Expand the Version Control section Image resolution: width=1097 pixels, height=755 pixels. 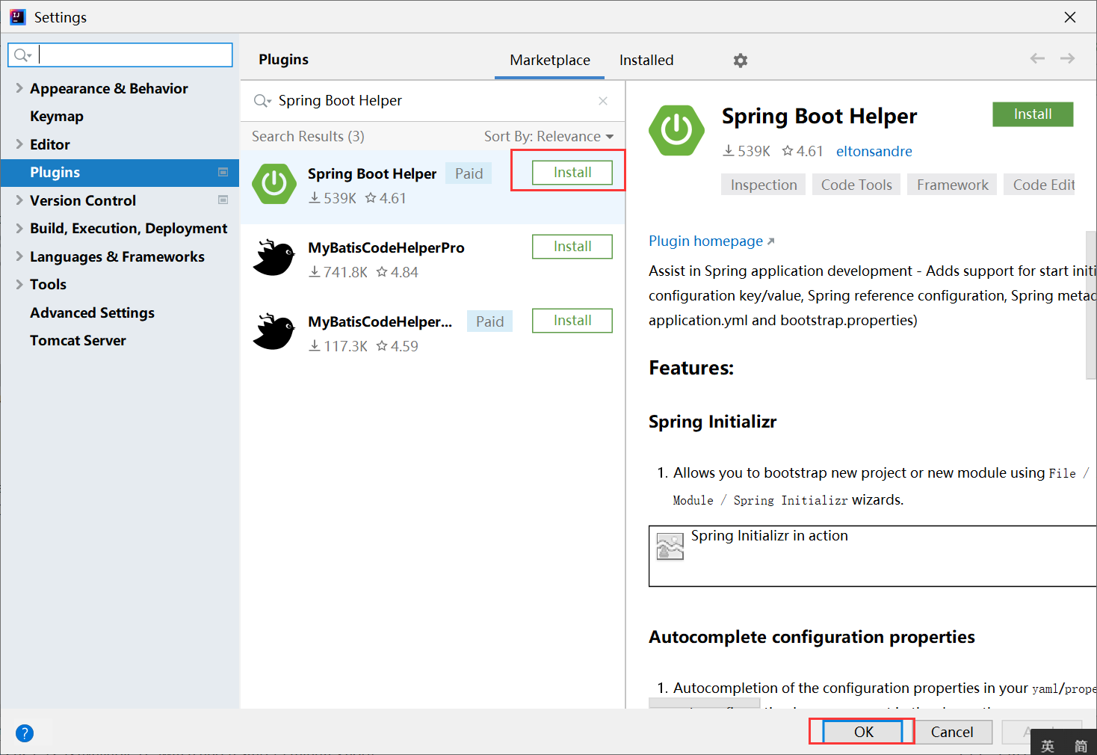pyautogui.click(x=19, y=200)
